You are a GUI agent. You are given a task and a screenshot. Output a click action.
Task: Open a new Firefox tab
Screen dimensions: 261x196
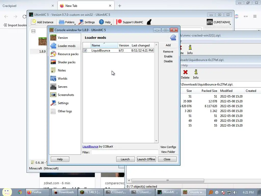click(x=120, y=6)
